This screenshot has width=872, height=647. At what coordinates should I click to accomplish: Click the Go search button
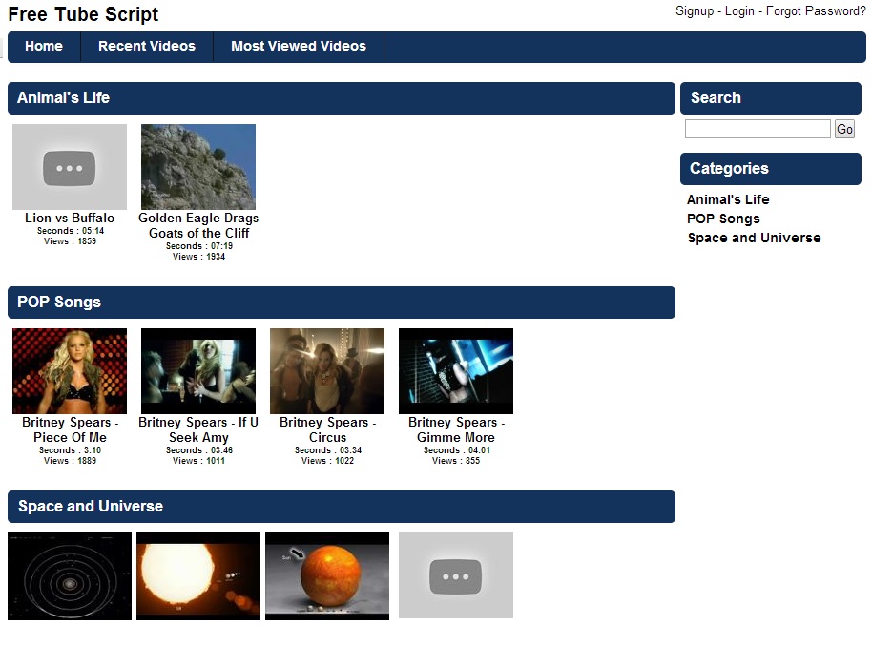point(844,129)
